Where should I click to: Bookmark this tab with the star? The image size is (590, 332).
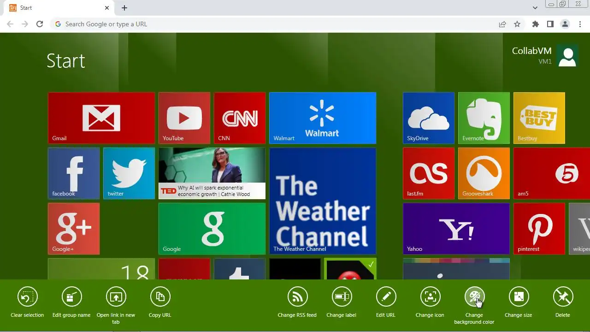[x=517, y=24]
